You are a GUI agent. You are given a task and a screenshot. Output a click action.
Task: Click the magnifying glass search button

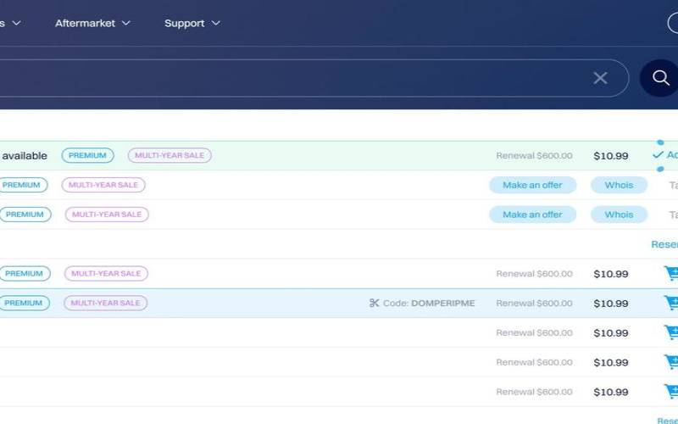click(659, 78)
